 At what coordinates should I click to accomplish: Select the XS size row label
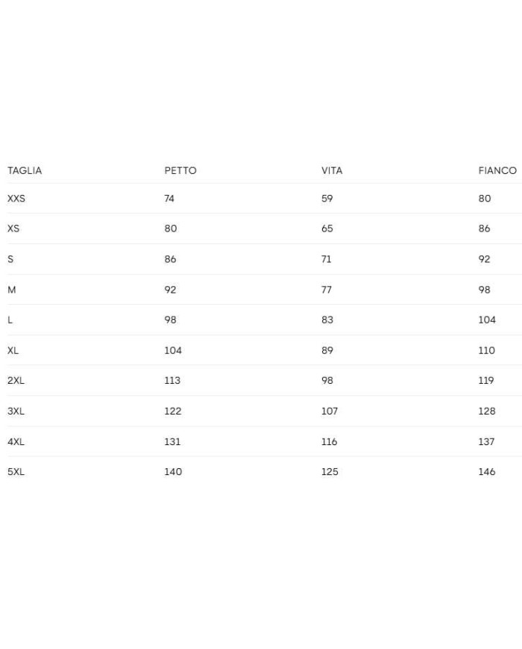(13, 229)
